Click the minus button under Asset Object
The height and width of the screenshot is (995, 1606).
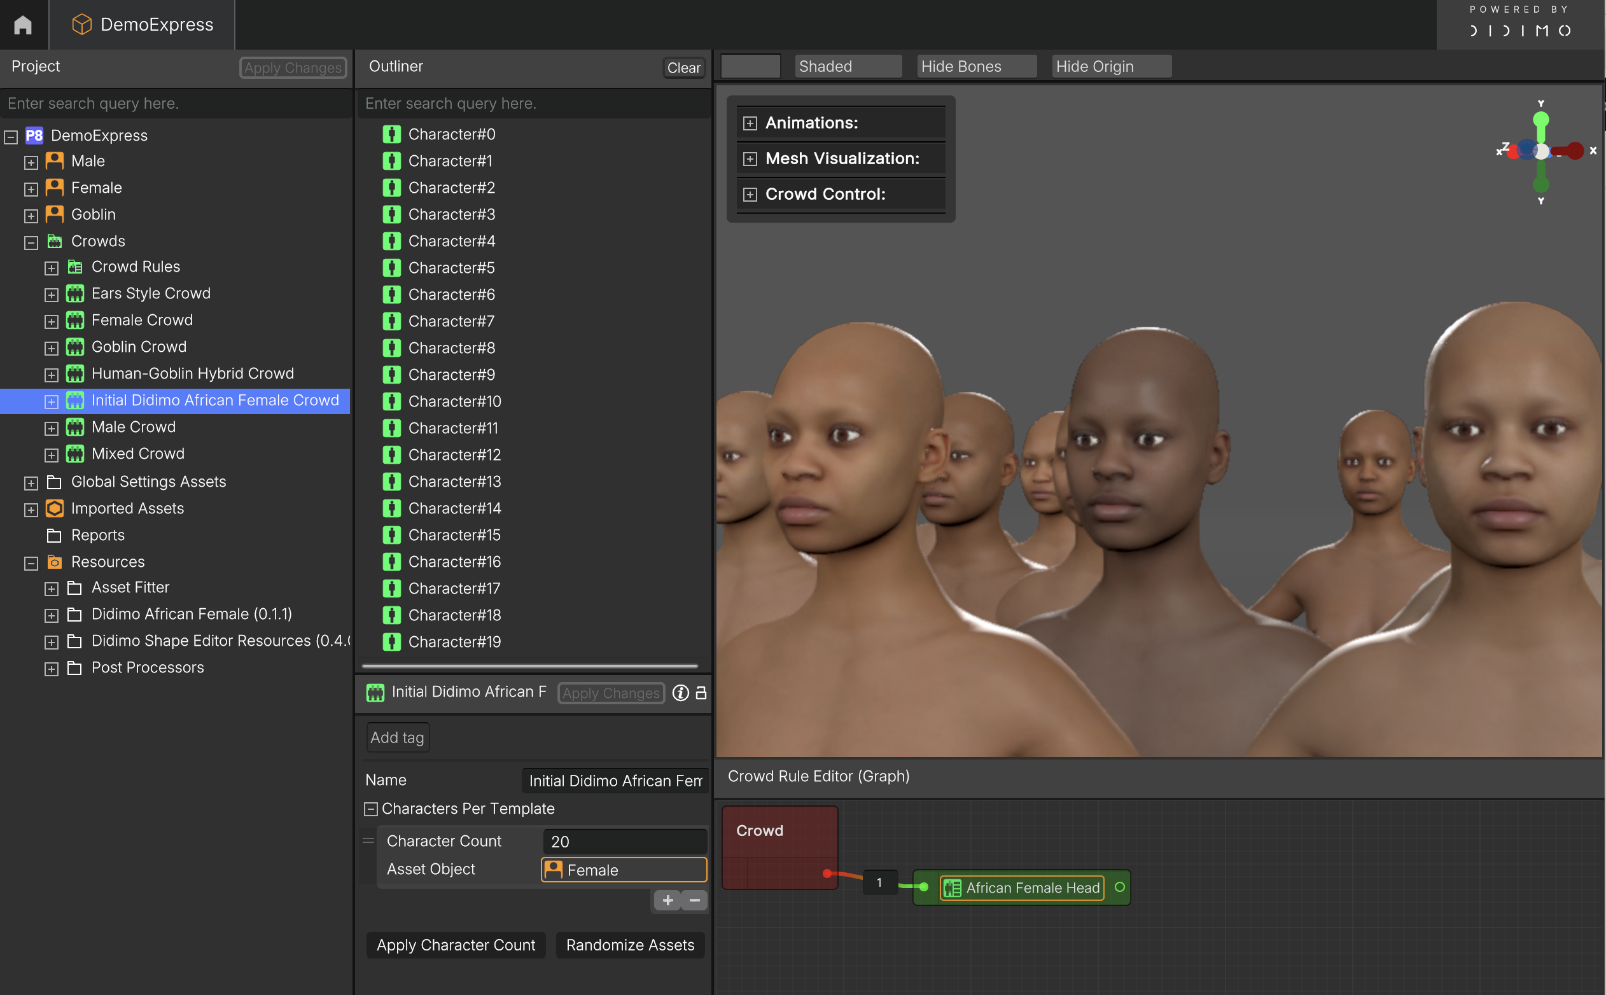[694, 900]
